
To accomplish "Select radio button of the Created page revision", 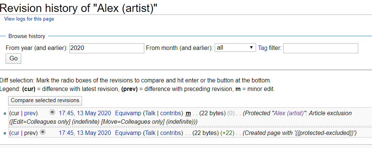I will (x=42, y=132).
